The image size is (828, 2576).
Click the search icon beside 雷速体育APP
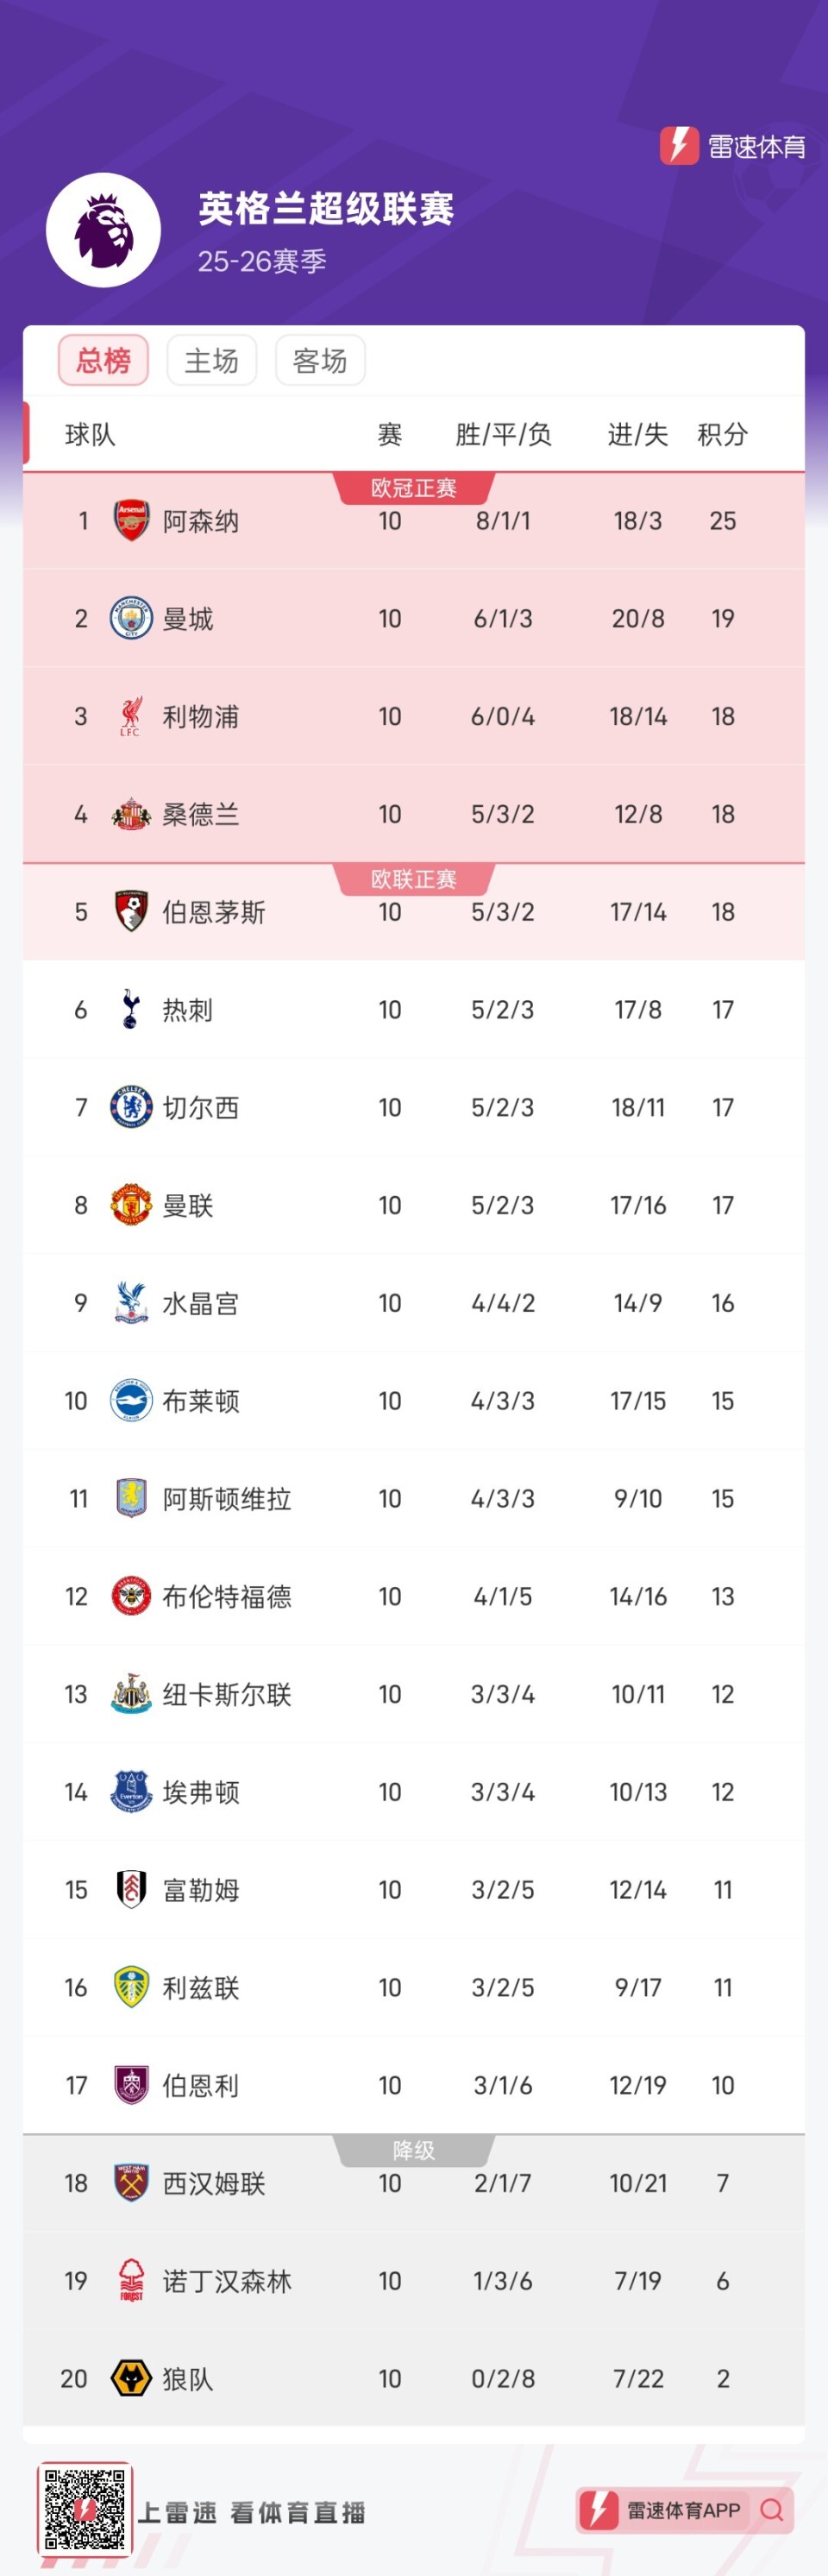click(771, 2510)
